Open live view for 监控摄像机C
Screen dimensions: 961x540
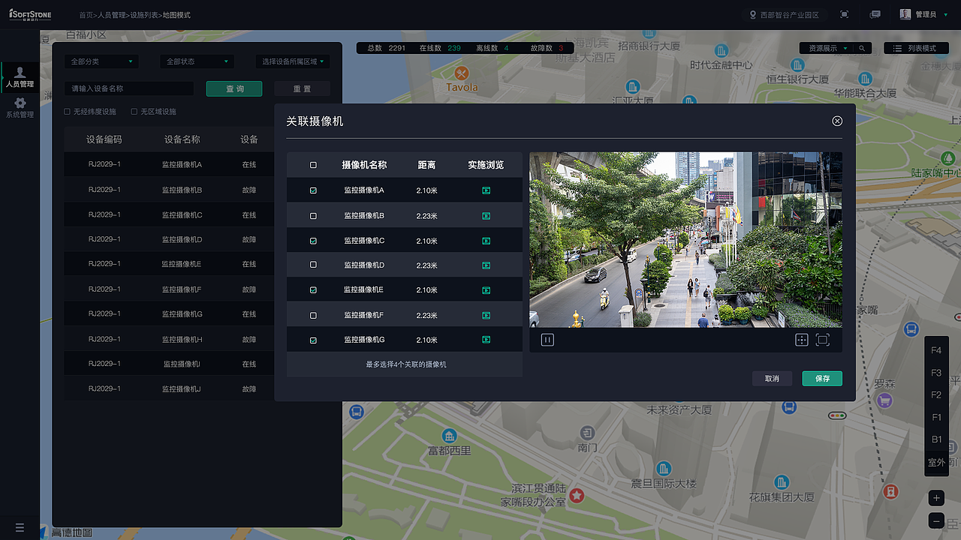pos(487,241)
